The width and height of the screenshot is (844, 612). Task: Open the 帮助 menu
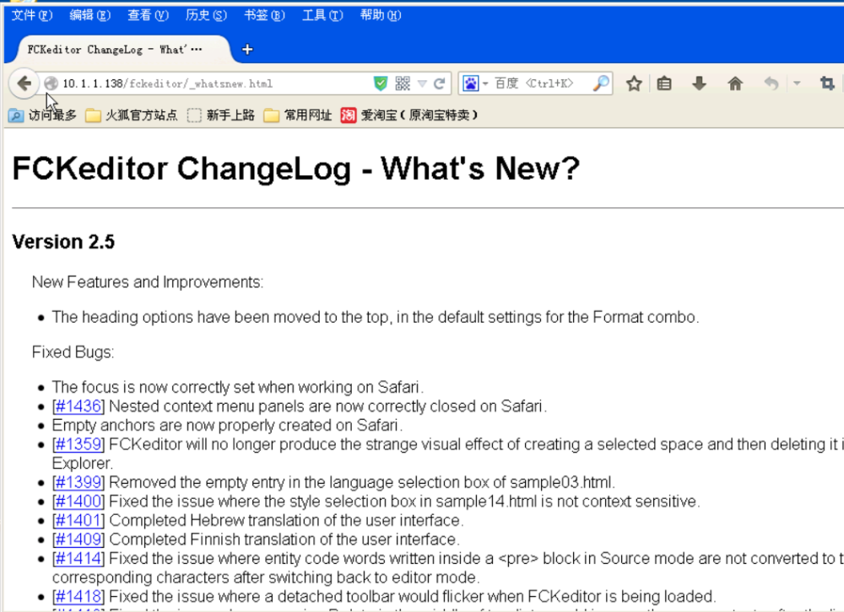pos(381,15)
